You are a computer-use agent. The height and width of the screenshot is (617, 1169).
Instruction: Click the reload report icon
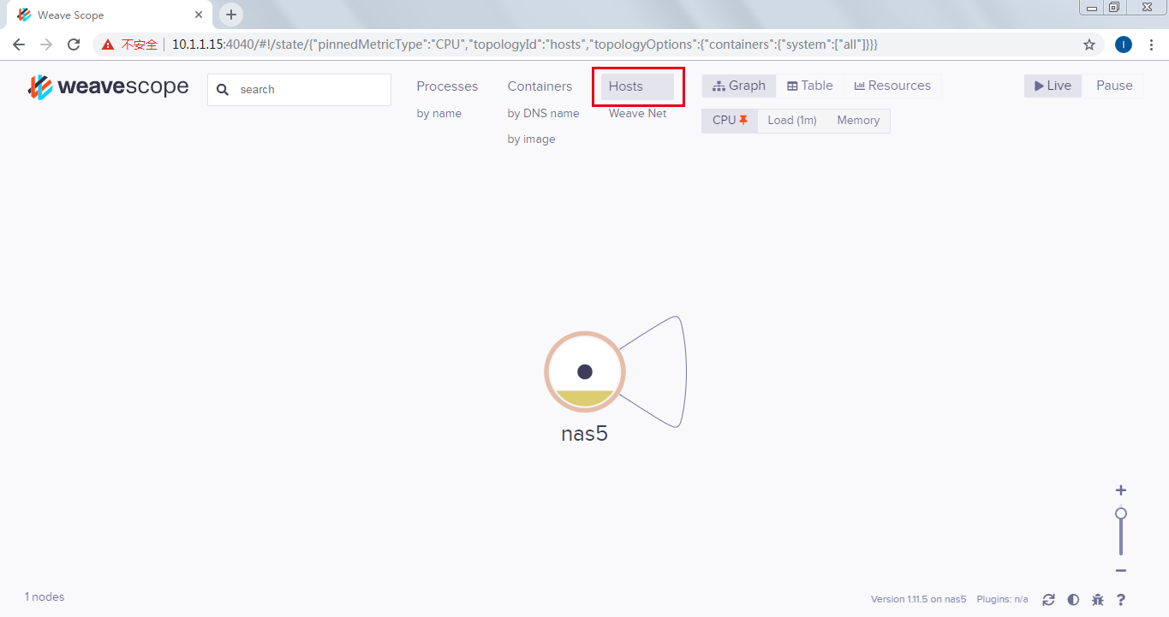pos(1048,600)
